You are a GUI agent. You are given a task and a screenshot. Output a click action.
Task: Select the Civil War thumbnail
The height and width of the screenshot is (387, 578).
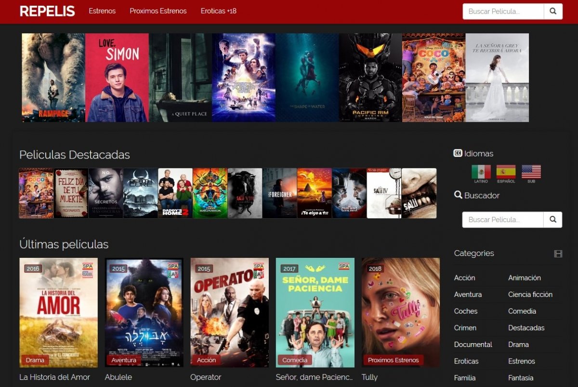tap(349, 193)
